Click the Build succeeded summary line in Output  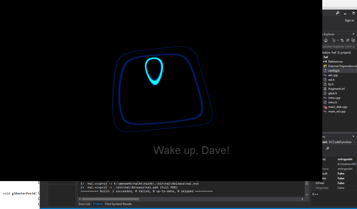click(x=147, y=191)
